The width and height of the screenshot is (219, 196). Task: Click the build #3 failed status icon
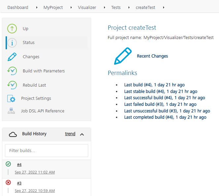click(x=8, y=182)
